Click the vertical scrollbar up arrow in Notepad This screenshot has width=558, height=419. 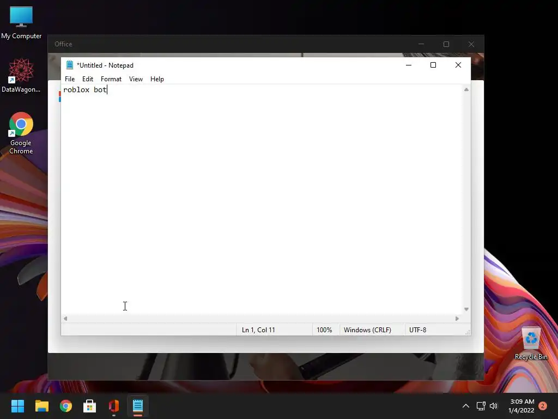(x=466, y=90)
